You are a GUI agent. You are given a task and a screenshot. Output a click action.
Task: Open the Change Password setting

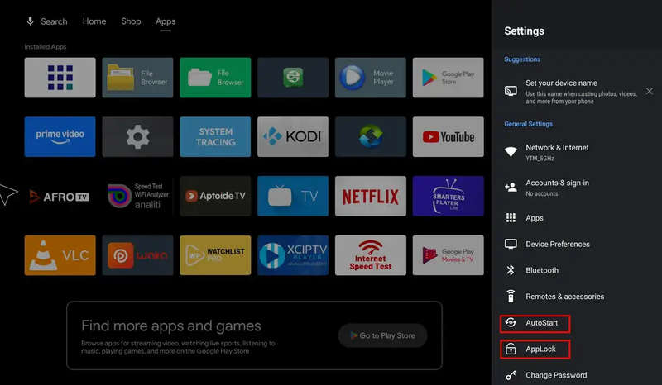pyautogui.click(x=577, y=375)
